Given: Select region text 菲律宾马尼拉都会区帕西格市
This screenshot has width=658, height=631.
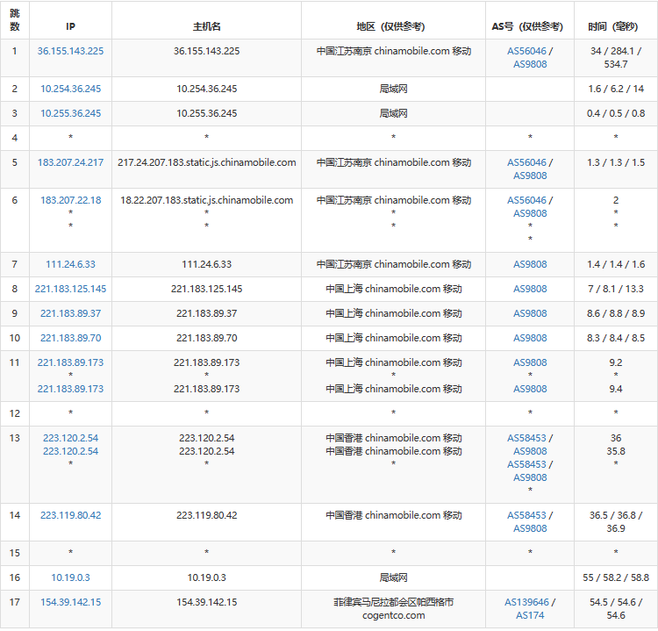Looking at the screenshot, I should tap(394, 602).
